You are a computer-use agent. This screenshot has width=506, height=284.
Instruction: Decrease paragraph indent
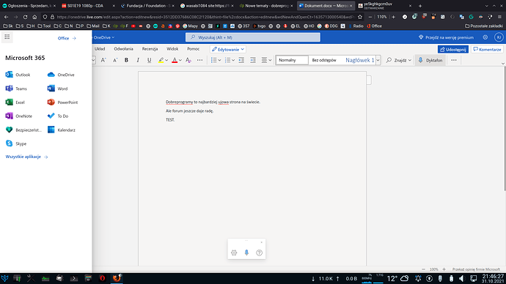[241, 60]
